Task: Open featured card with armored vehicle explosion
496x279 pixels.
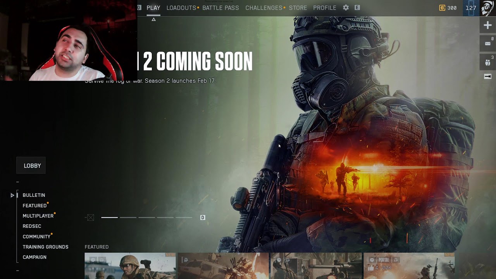Action: click(x=223, y=266)
